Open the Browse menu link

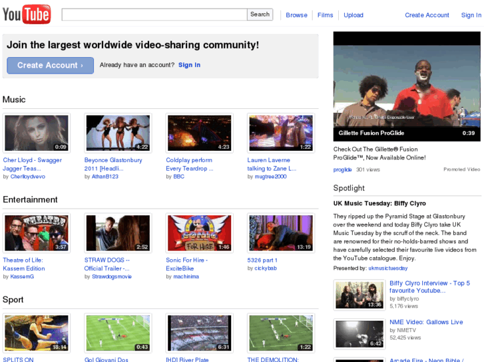pos(296,15)
